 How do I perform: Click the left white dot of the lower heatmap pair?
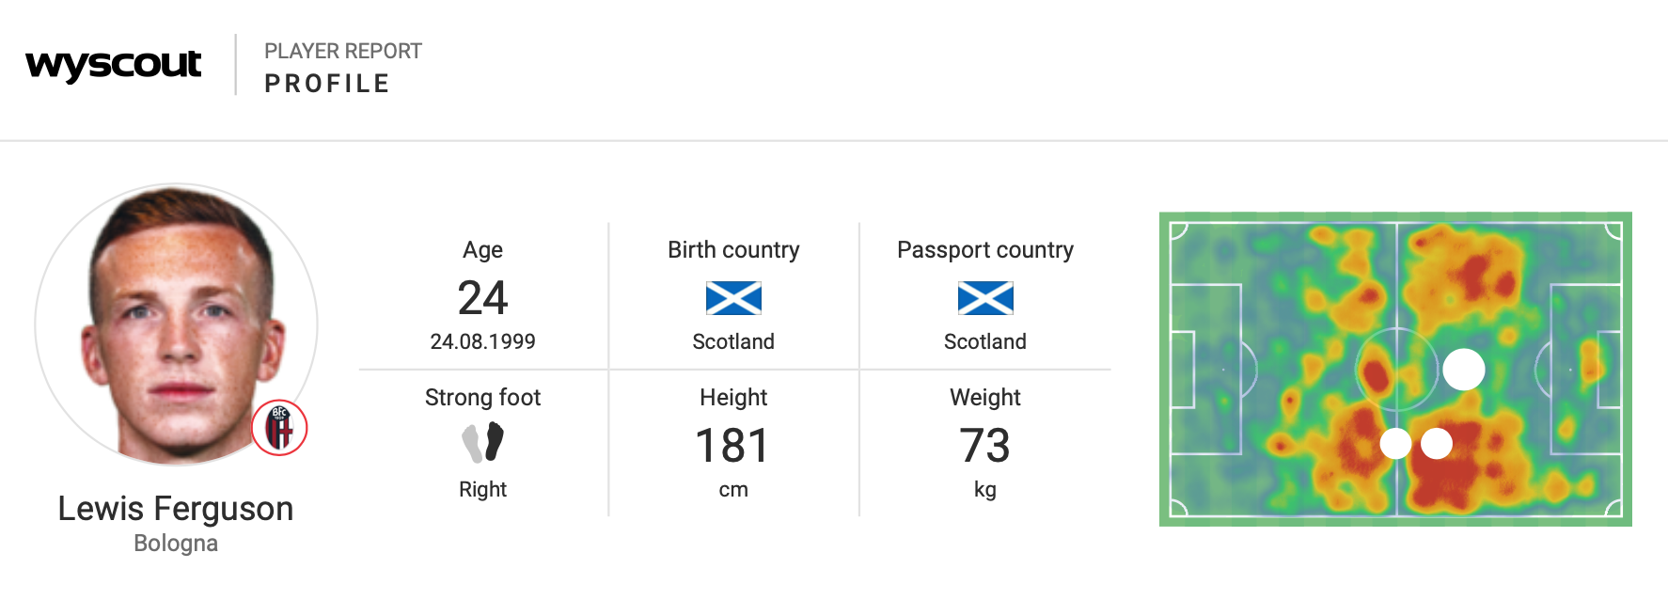1395,443
